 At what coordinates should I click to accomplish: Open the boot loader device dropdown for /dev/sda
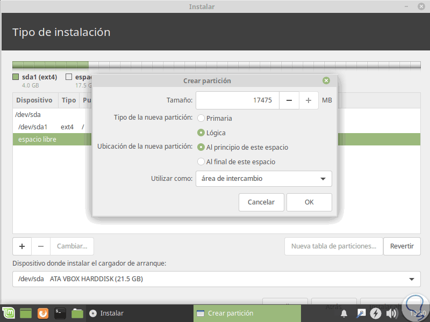pos(215,279)
